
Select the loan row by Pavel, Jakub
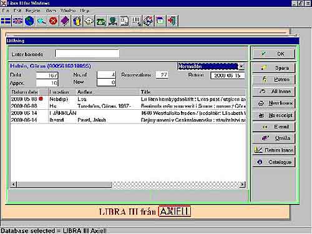(128, 120)
